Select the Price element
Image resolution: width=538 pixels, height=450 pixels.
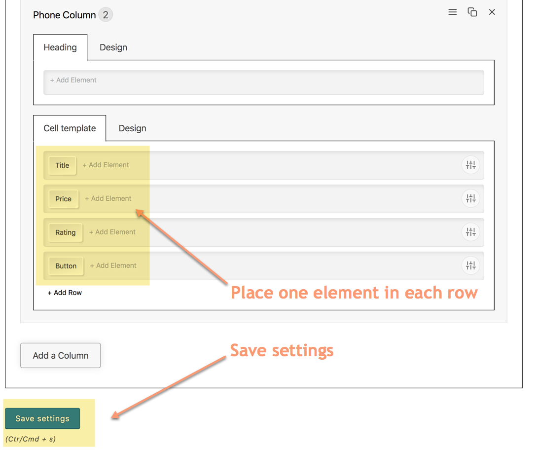[x=63, y=199]
